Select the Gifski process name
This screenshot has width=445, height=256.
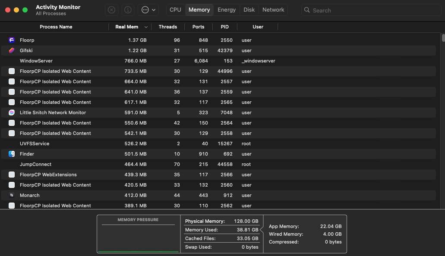tap(26, 50)
